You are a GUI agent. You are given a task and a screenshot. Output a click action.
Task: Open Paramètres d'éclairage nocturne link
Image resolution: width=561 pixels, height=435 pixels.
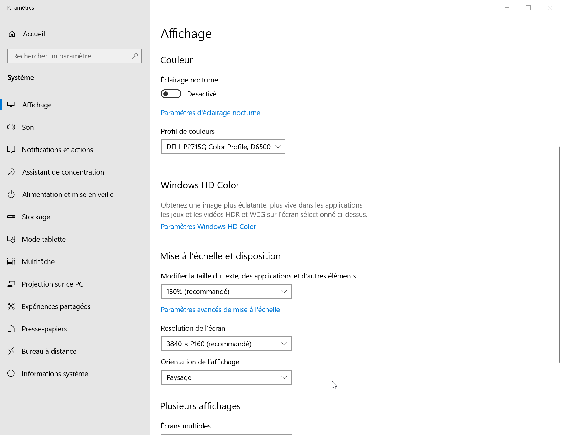(x=210, y=113)
